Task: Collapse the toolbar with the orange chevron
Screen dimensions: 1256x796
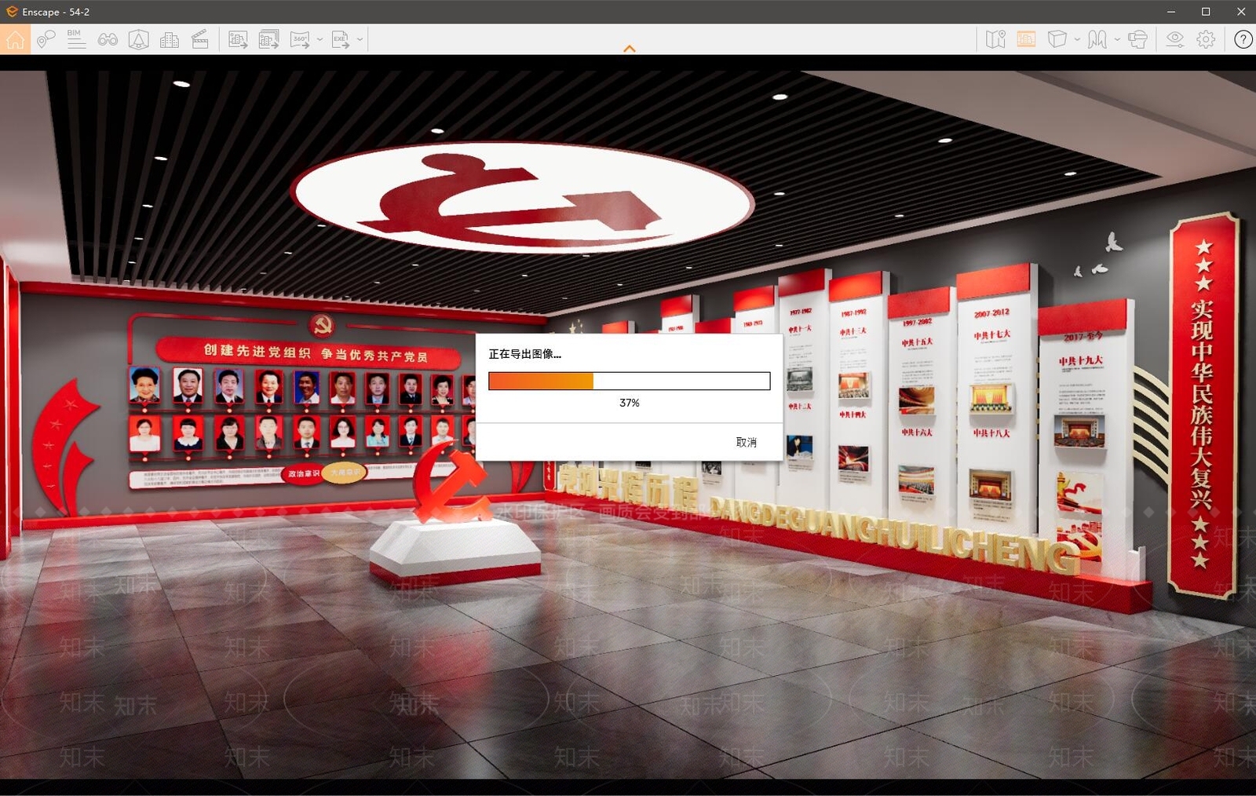Action: pyautogui.click(x=630, y=49)
